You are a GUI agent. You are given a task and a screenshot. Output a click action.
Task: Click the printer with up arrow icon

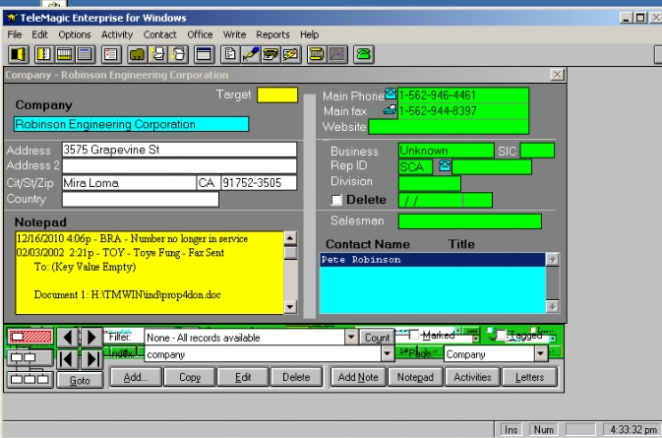point(158,54)
